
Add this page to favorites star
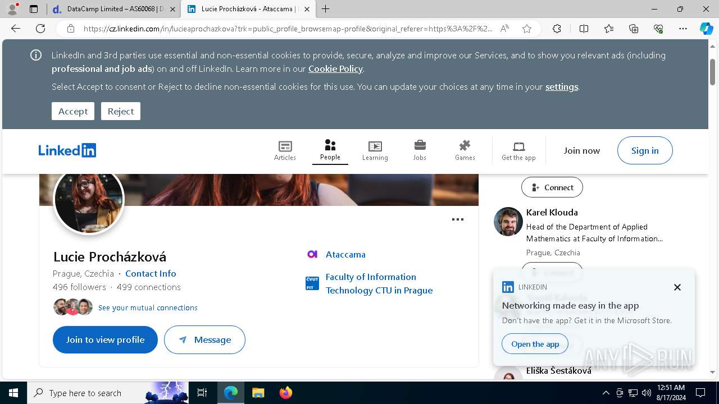coord(526,29)
